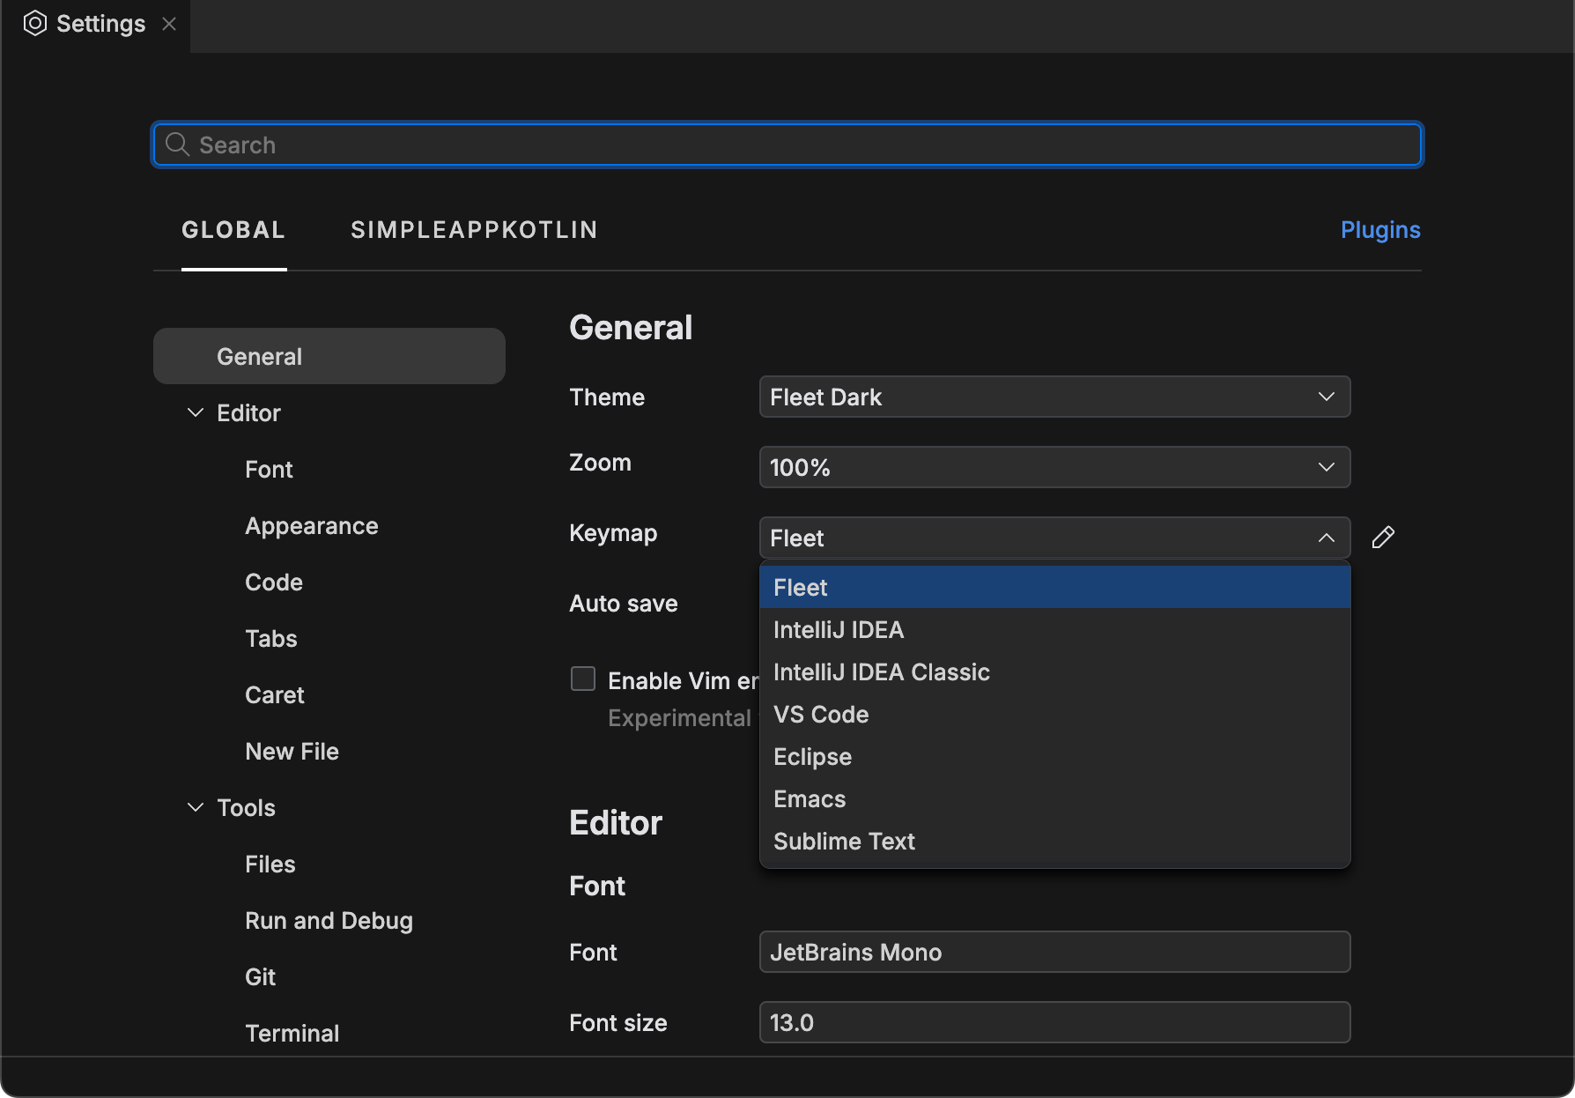This screenshot has width=1575, height=1098.
Task: Collapse the Tools section chevron
Action: pyautogui.click(x=195, y=806)
